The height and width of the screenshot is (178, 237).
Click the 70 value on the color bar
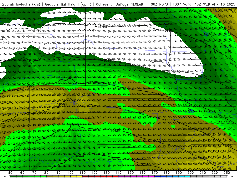(34, 173)
